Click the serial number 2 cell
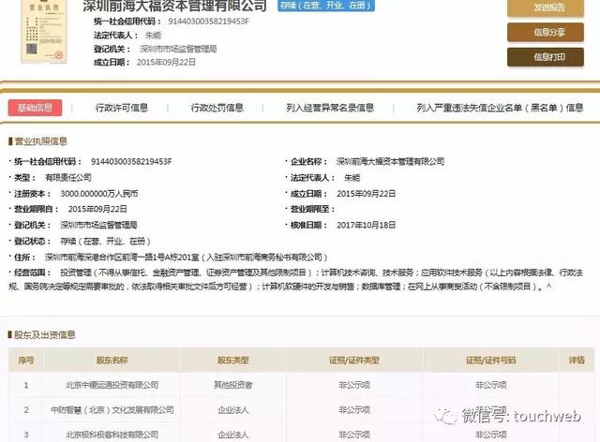Screen dimensions: 600x442 [x=26, y=410]
